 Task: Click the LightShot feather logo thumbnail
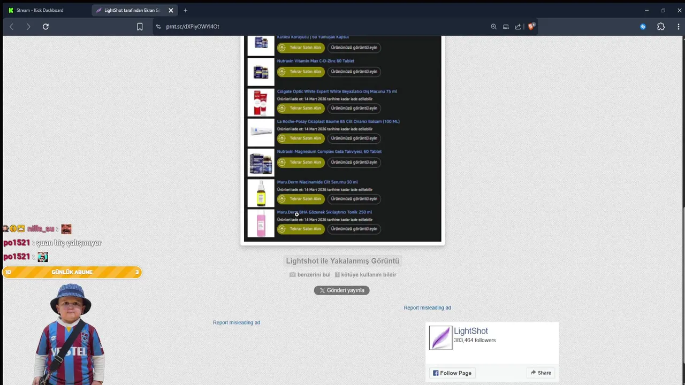tap(440, 338)
